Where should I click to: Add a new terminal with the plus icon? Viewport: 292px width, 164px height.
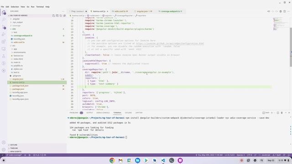[x=272, y=113]
